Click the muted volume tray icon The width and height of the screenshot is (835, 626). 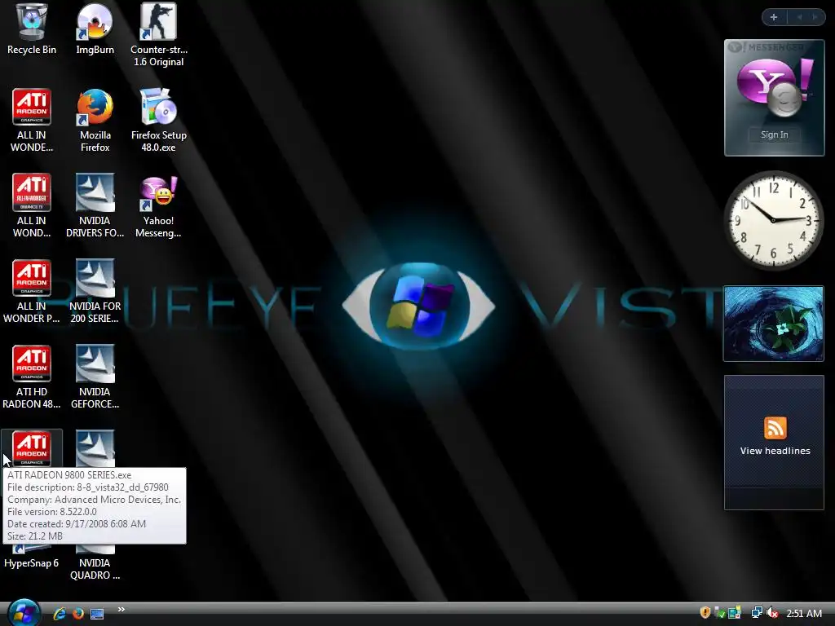[772, 613]
